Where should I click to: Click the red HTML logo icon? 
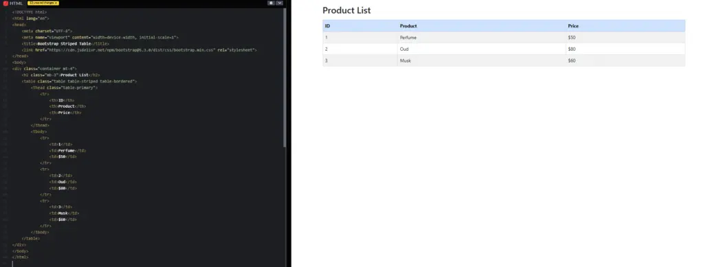tap(5, 3)
